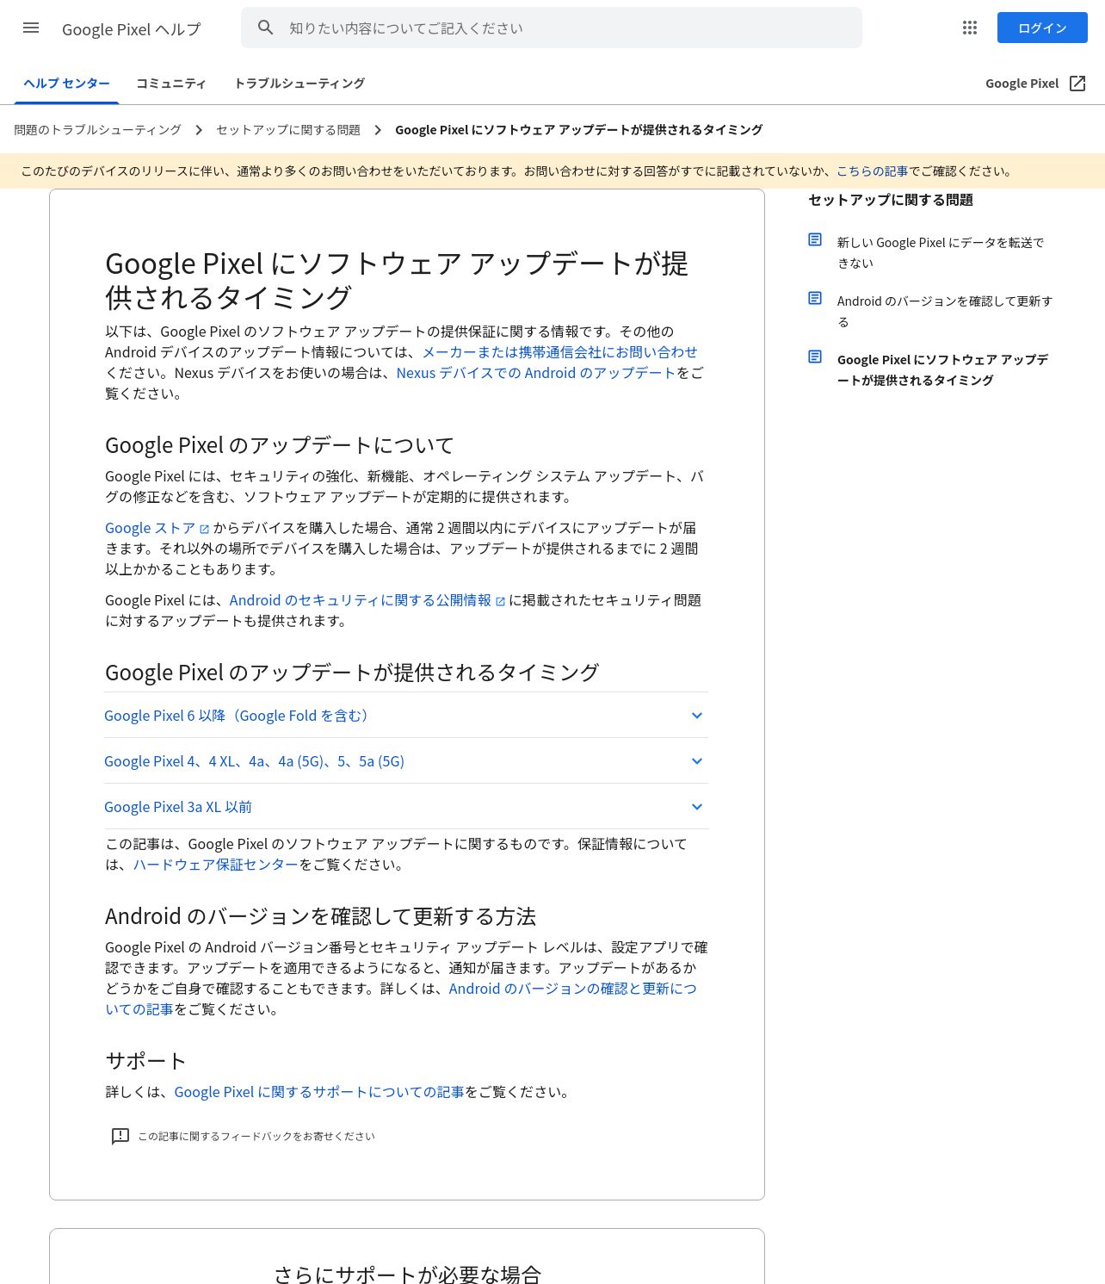Open Android のセキュリティに関する公開情報 link
The width and height of the screenshot is (1105, 1284).
pos(367,600)
